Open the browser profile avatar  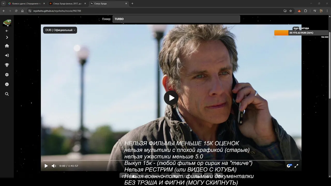coord(321,11)
